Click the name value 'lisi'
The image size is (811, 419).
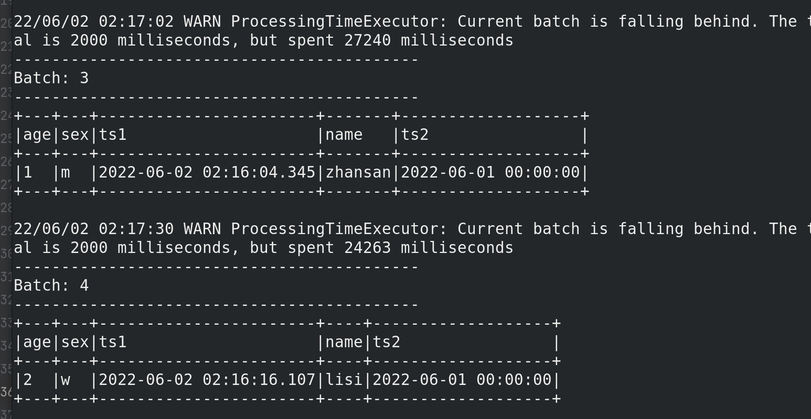click(344, 380)
